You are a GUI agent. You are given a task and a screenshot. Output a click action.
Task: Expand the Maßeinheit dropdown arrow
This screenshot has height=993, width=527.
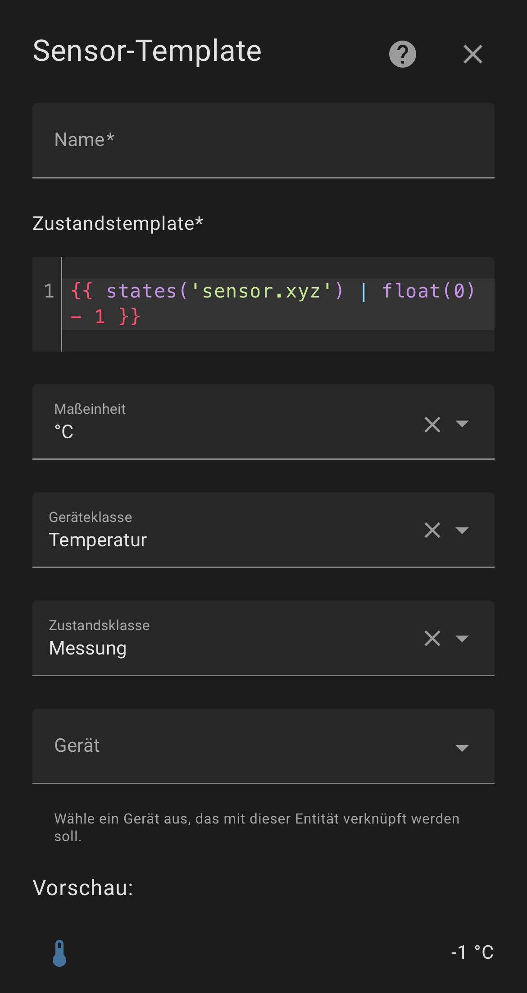(462, 424)
